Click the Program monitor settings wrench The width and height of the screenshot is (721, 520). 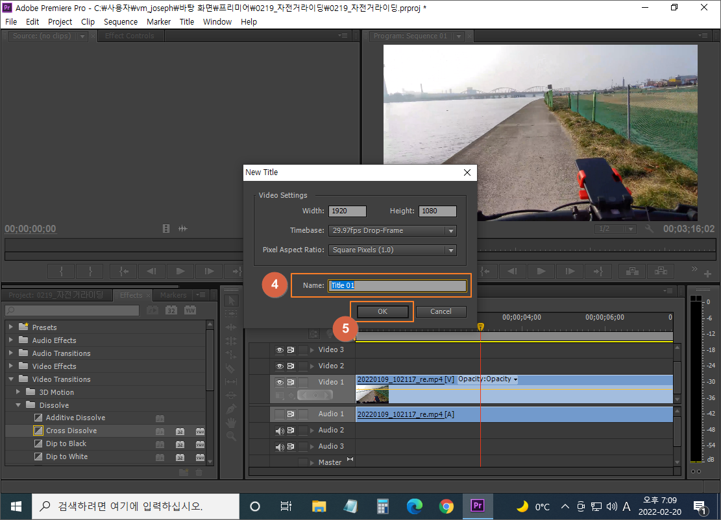coord(649,228)
